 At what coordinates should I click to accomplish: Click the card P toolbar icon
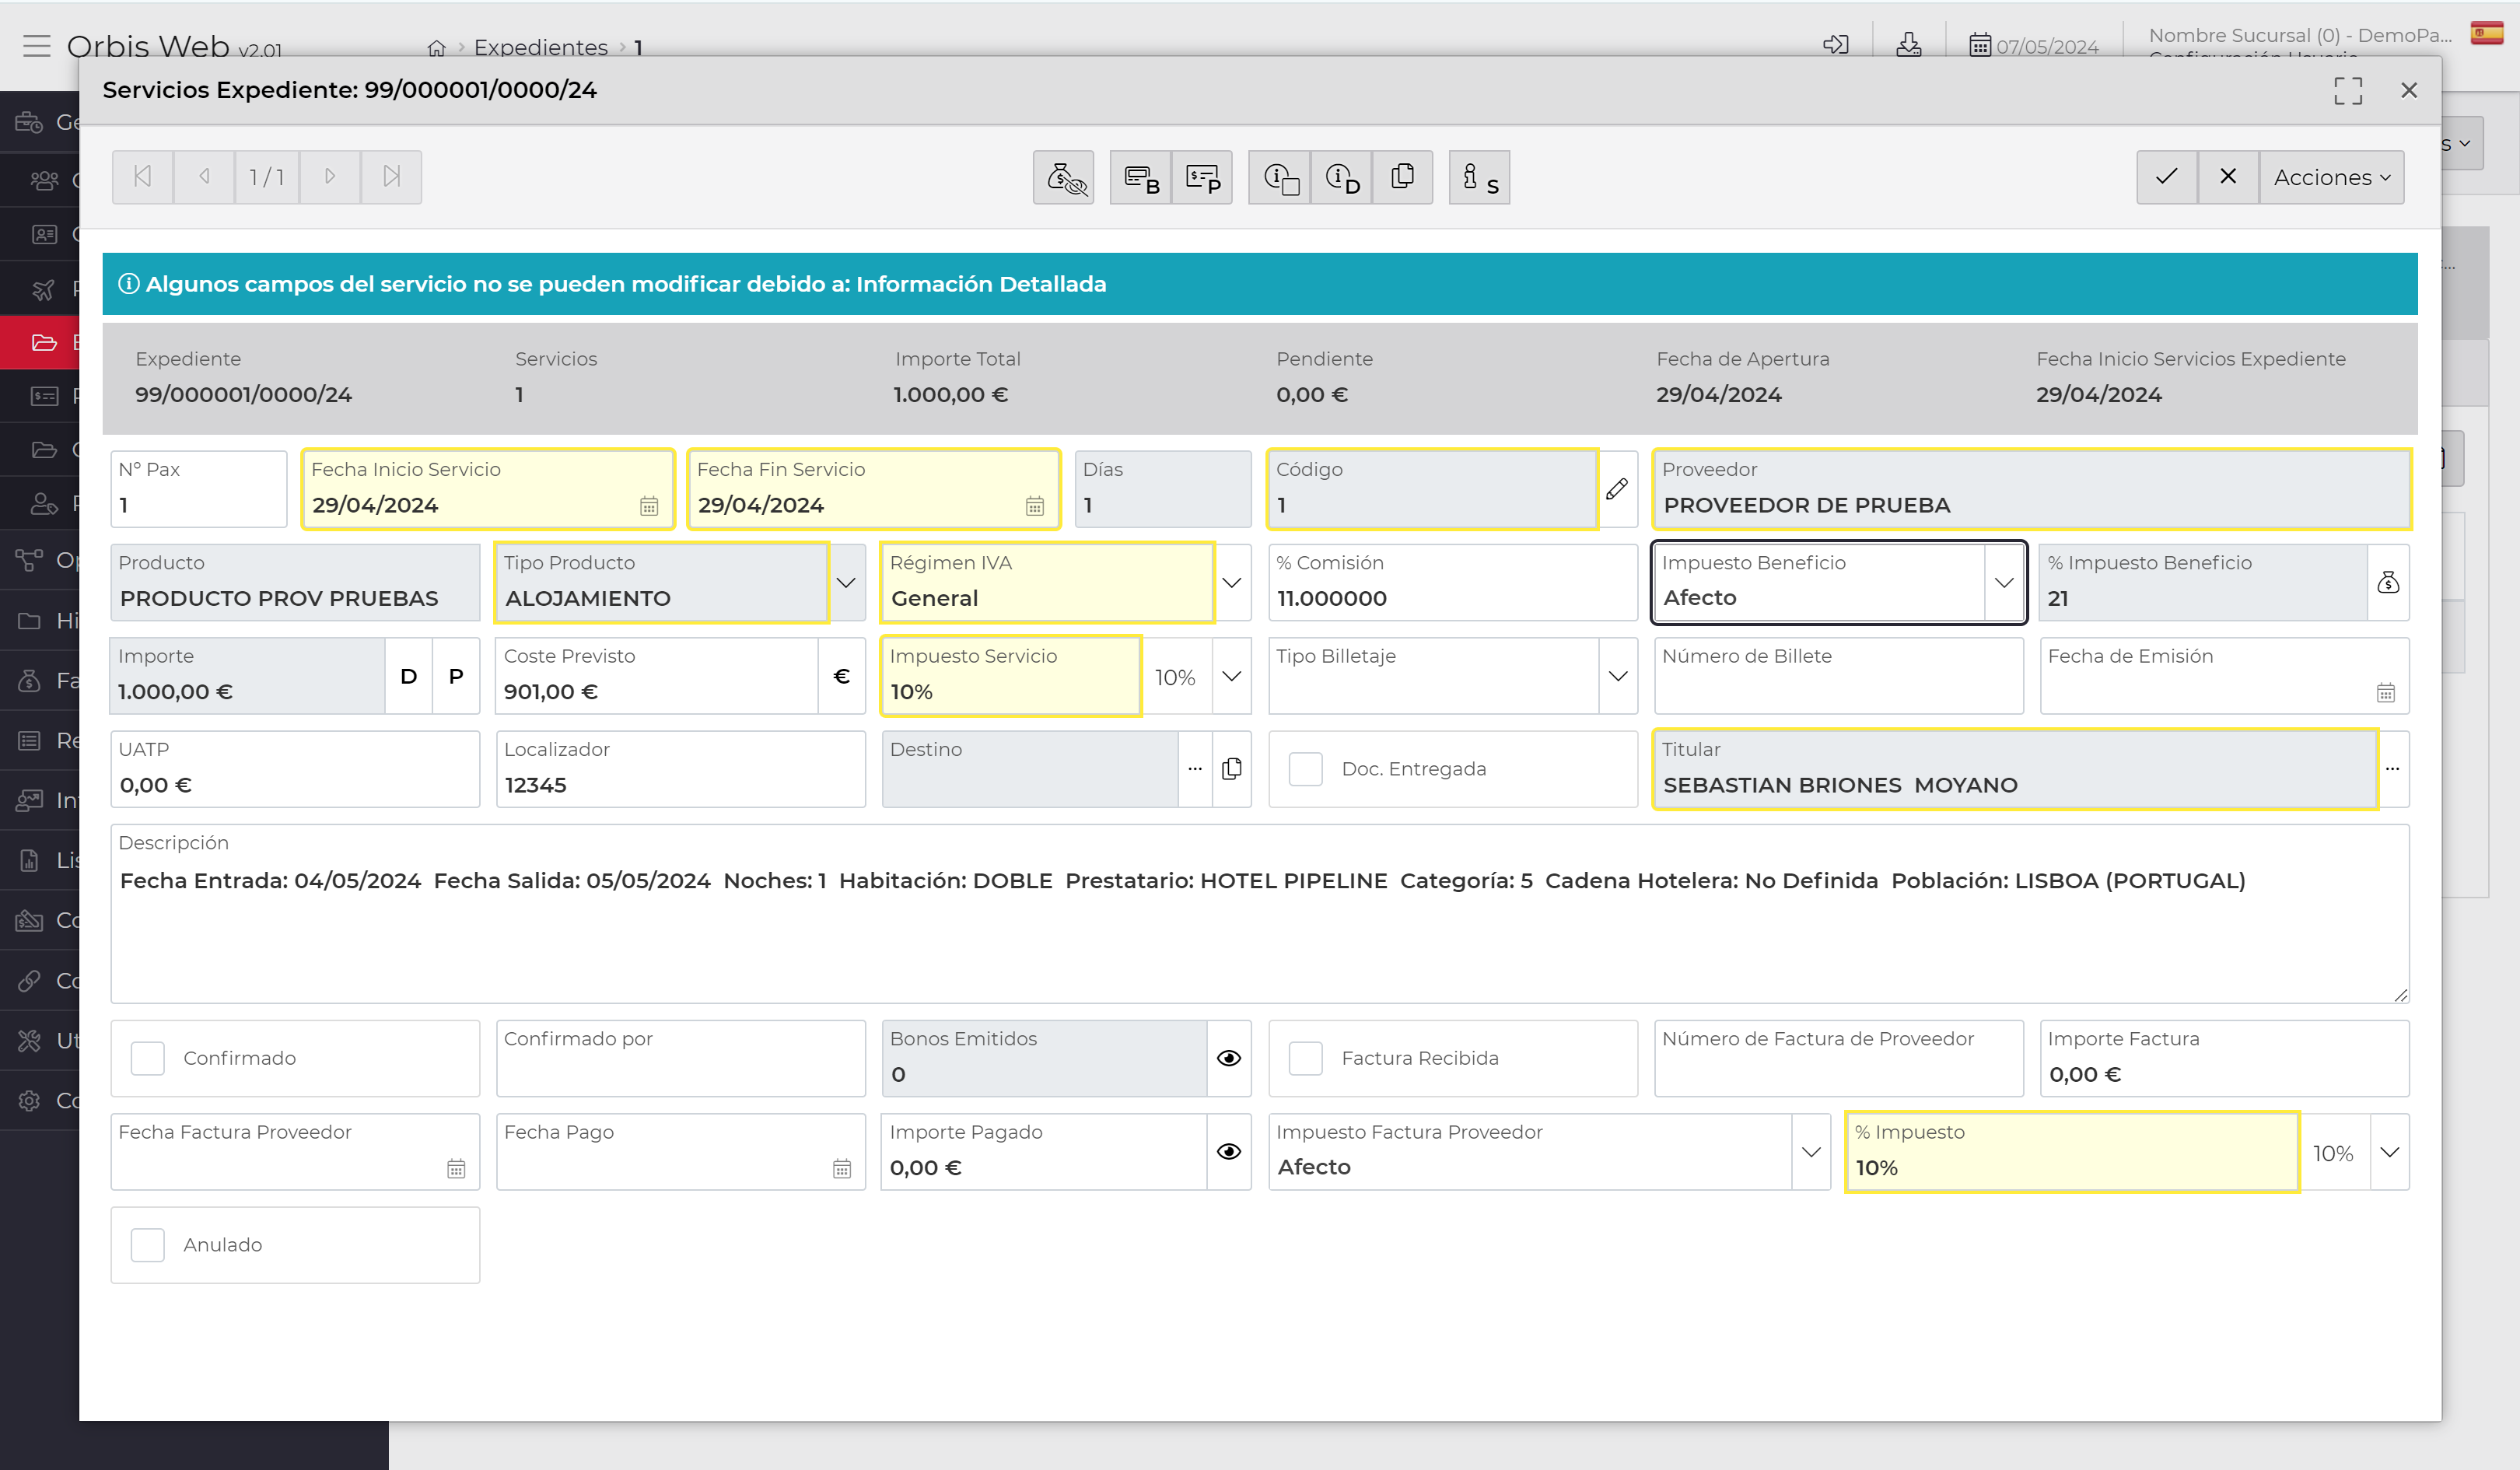coord(1202,177)
